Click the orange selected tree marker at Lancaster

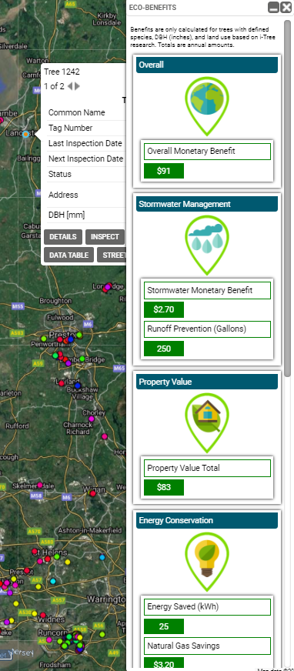tap(25, 135)
